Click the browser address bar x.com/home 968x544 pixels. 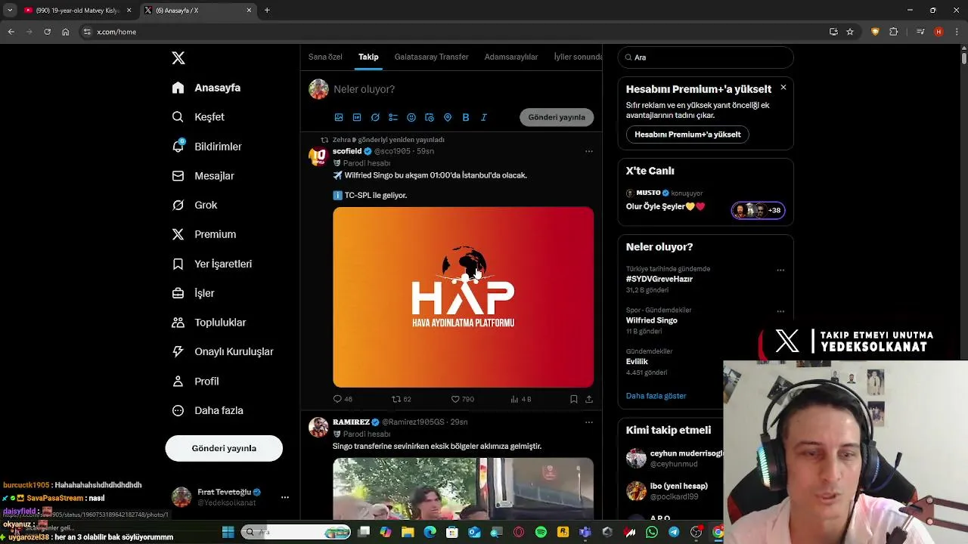click(x=454, y=32)
